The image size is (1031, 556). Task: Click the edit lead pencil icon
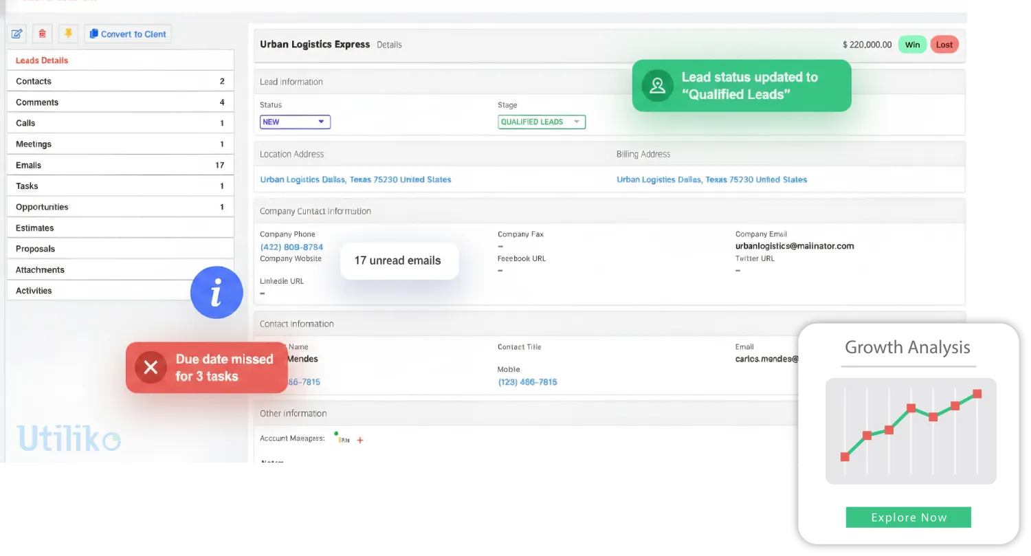(x=17, y=34)
